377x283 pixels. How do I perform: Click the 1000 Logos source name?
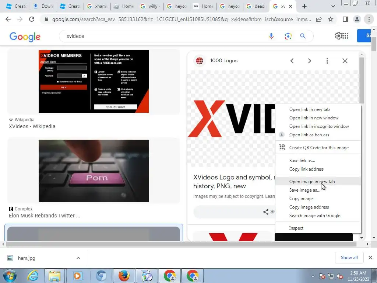coord(224,61)
